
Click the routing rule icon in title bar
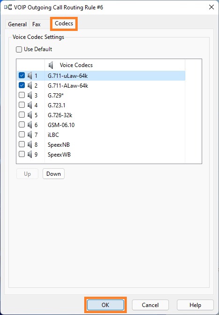[8, 7]
